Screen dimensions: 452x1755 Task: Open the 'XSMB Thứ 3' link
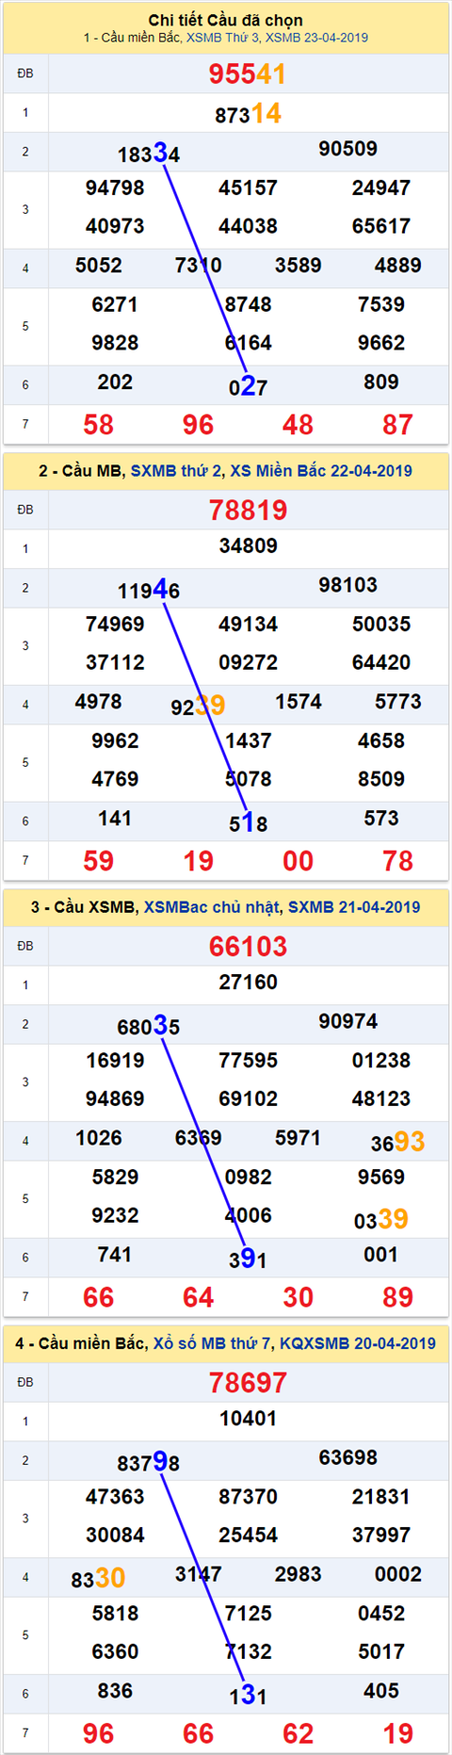222,38
